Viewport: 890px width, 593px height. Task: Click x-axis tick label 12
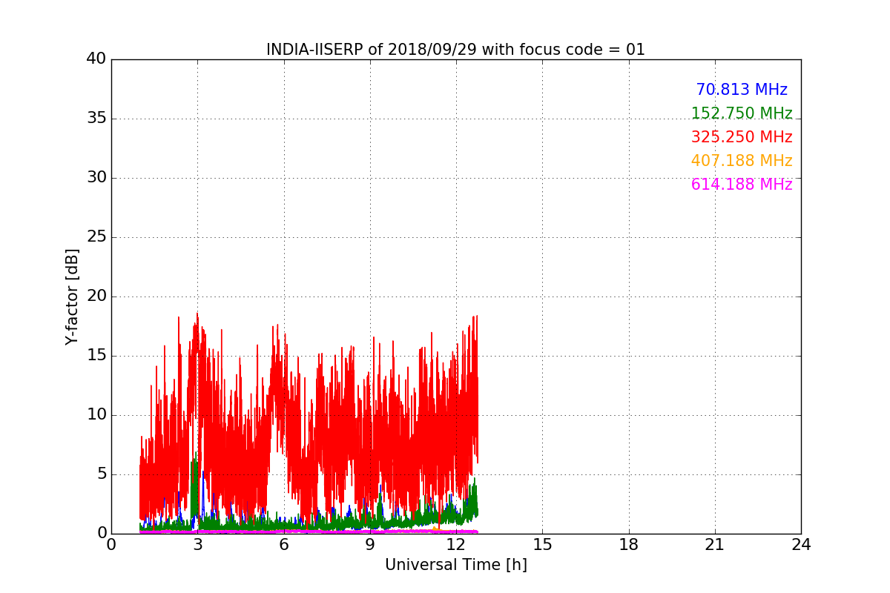[456, 545]
